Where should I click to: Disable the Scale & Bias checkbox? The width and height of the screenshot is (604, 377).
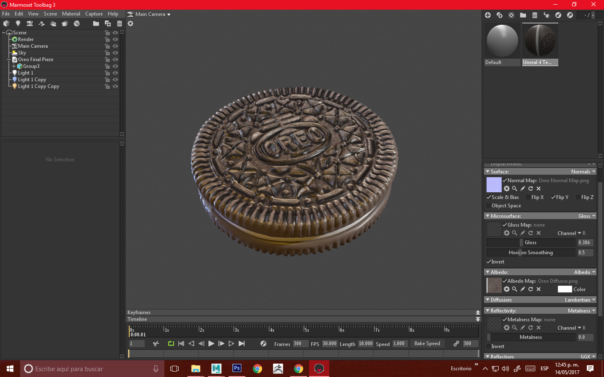pos(489,197)
